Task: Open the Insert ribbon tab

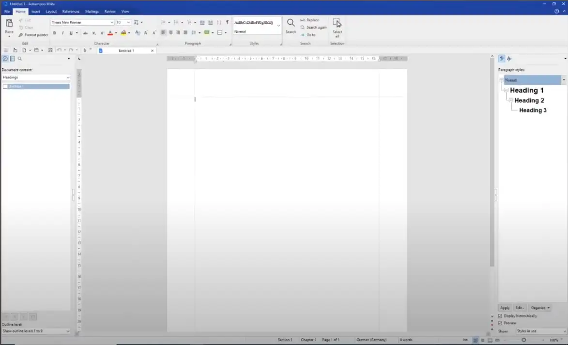Action: [36, 11]
